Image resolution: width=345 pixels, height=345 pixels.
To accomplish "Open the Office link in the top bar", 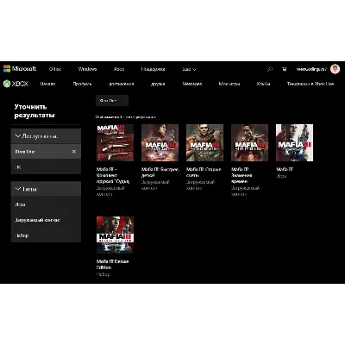I will point(55,69).
